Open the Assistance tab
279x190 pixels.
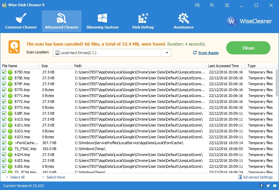183,21
